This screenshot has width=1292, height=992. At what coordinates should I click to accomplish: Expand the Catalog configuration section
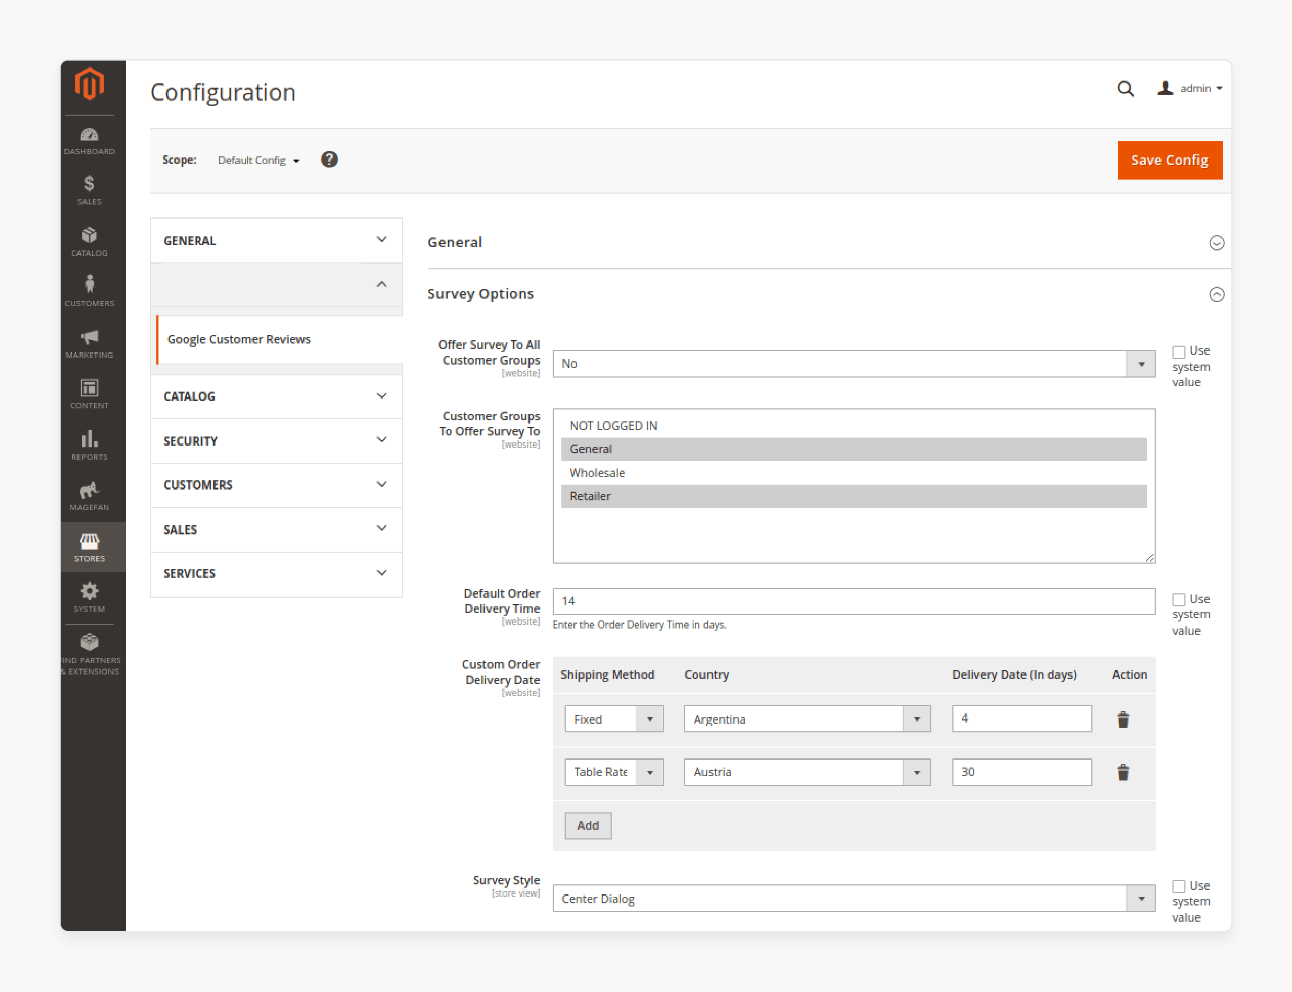[x=276, y=395]
